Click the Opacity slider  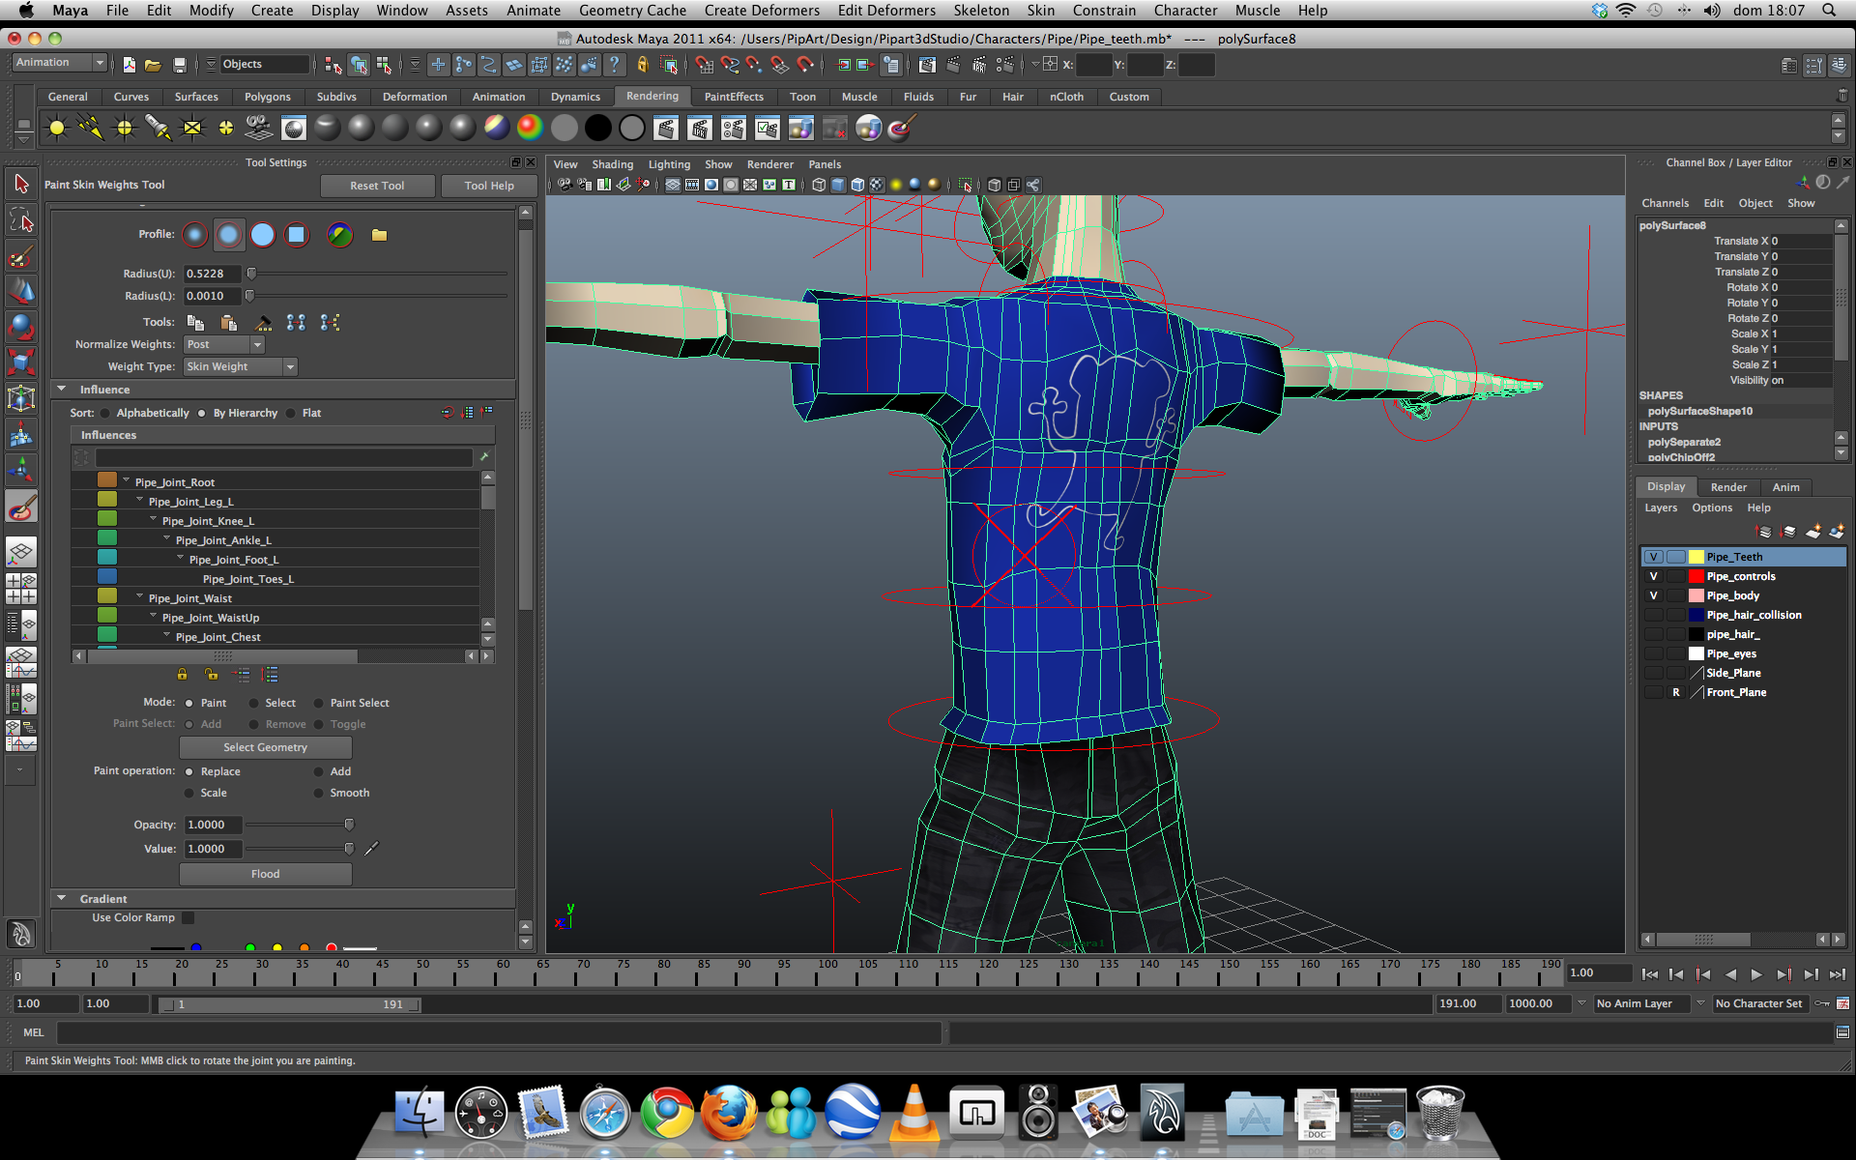(x=349, y=825)
